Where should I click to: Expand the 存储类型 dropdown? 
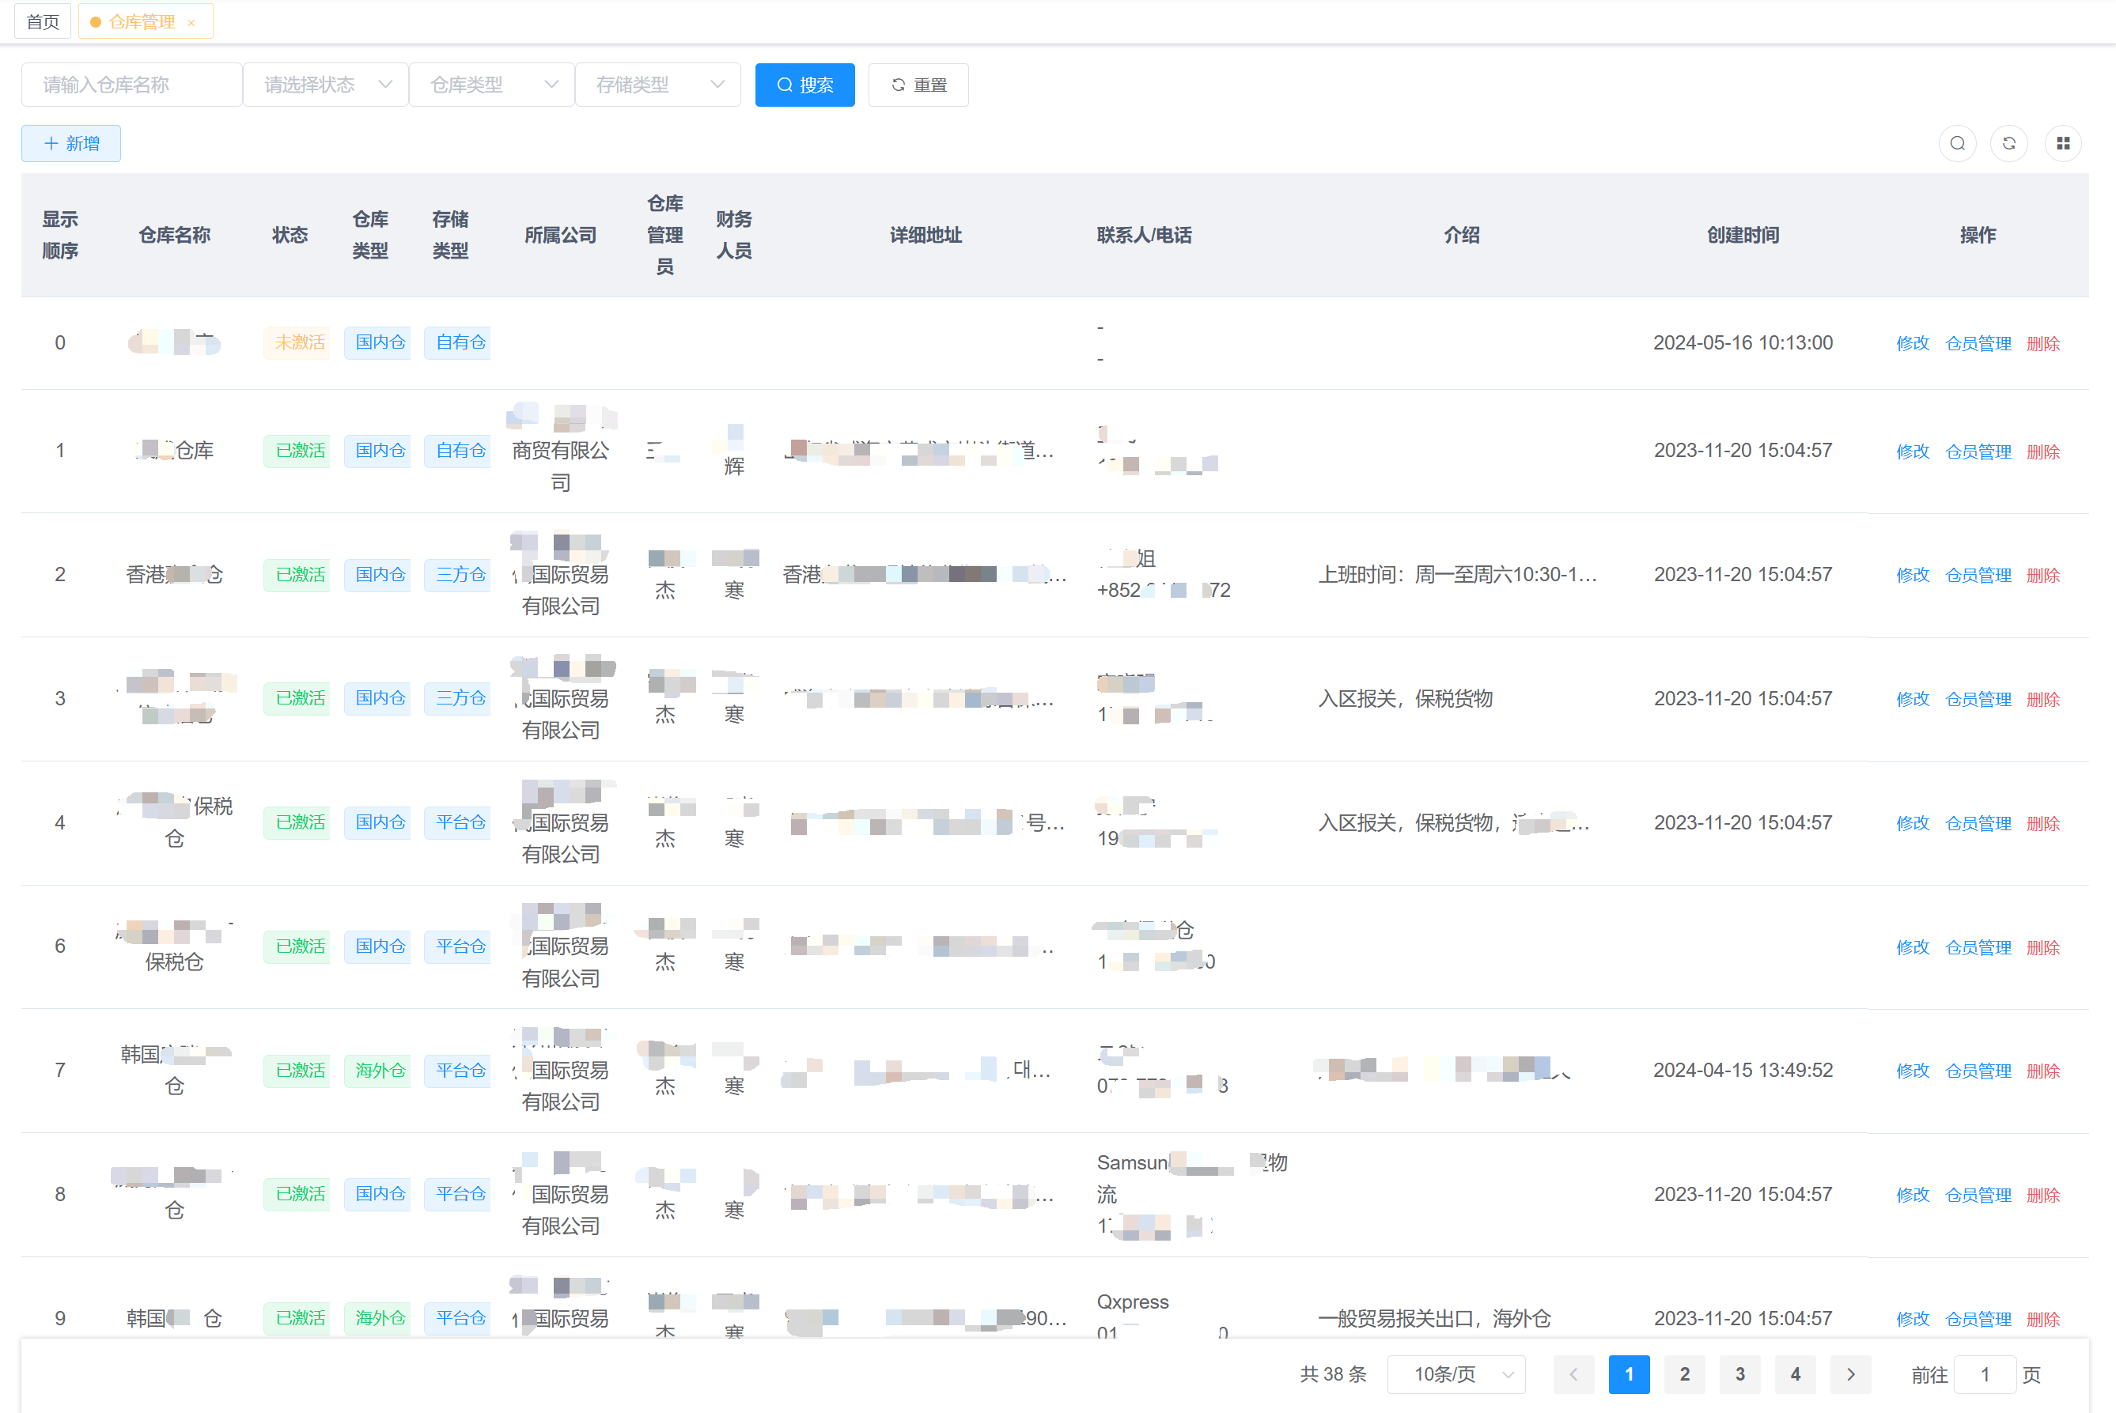click(x=657, y=85)
